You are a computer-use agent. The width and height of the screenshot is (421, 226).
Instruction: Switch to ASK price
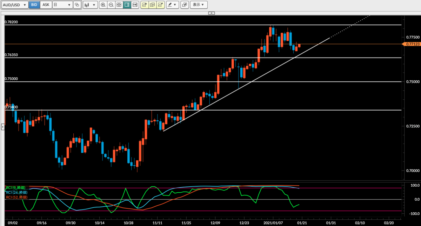pyautogui.click(x=46, y=5)
